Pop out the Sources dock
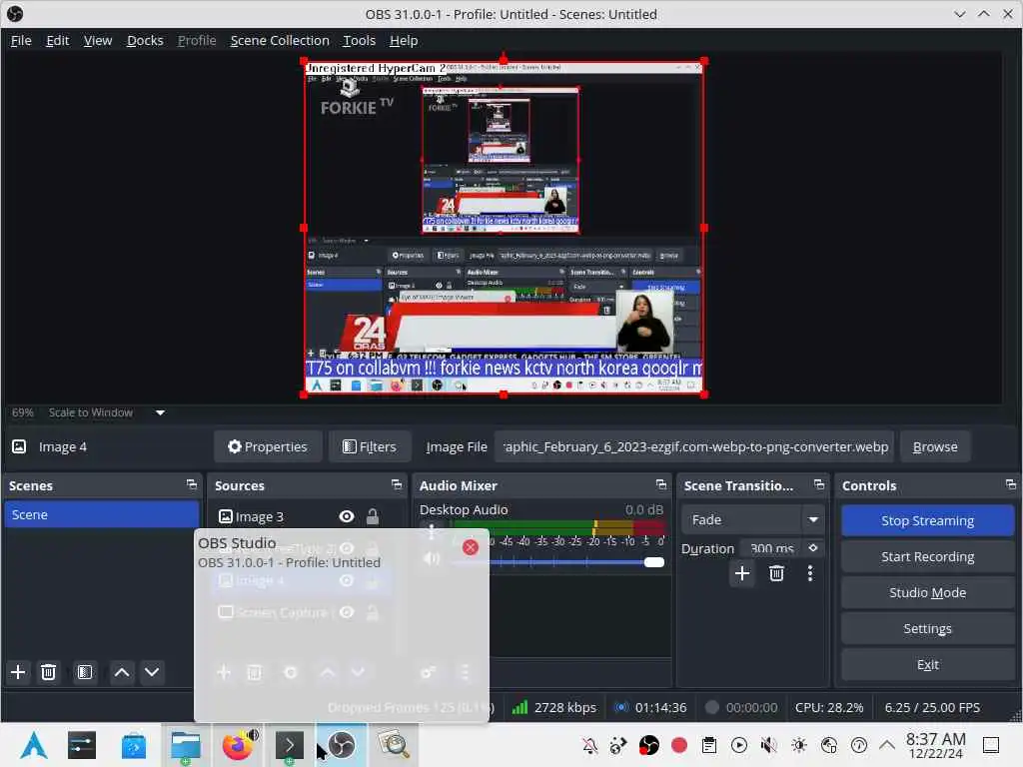Image resolution: width=1023 pixels, height=767 pixels. click(397, 484)
